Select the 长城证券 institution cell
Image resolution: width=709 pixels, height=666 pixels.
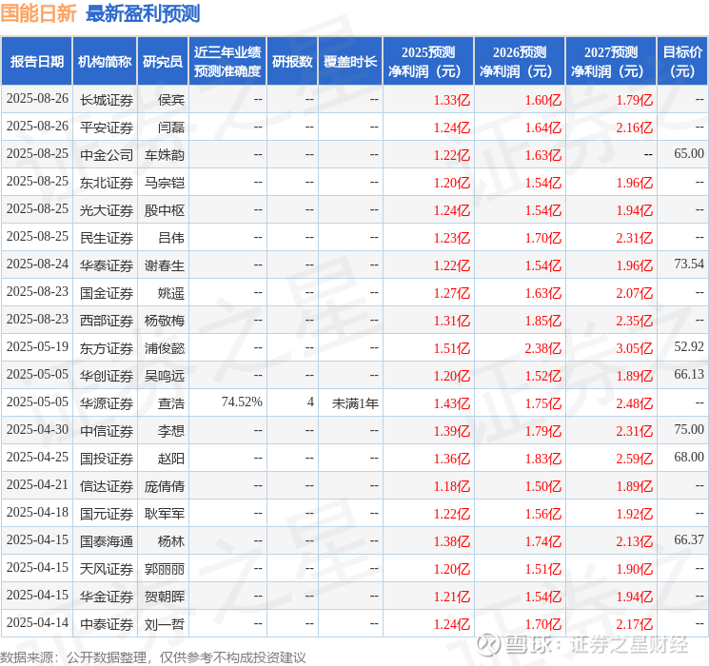pyautogui.click(x=107, y=100)
